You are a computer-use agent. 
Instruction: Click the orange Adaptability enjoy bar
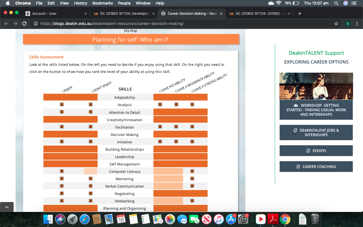point(70,97)
